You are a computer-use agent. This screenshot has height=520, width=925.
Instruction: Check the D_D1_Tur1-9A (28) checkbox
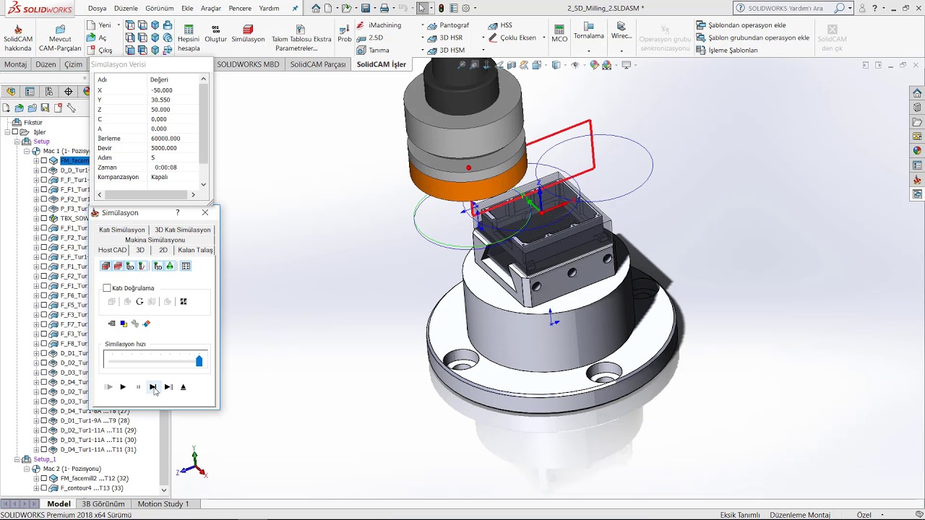pyautogui.click(x=44, y=420)
